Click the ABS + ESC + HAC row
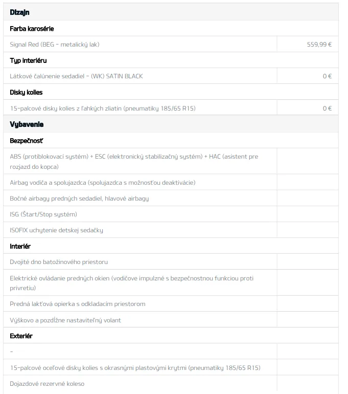The image size is (348, 394). tap(134, 161)
